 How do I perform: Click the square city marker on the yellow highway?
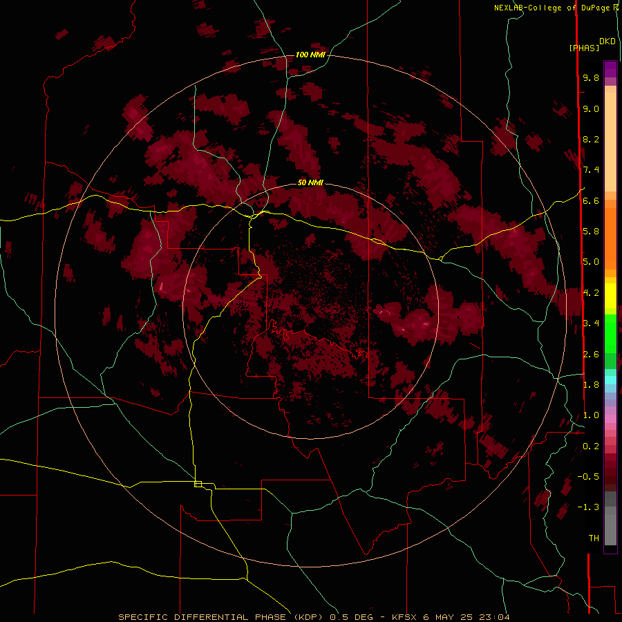click(x=198, y=484)
